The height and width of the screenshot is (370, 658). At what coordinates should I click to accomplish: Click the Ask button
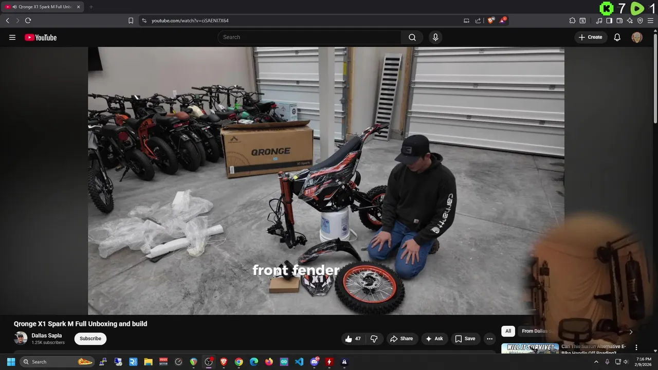(x=434, y=339)
